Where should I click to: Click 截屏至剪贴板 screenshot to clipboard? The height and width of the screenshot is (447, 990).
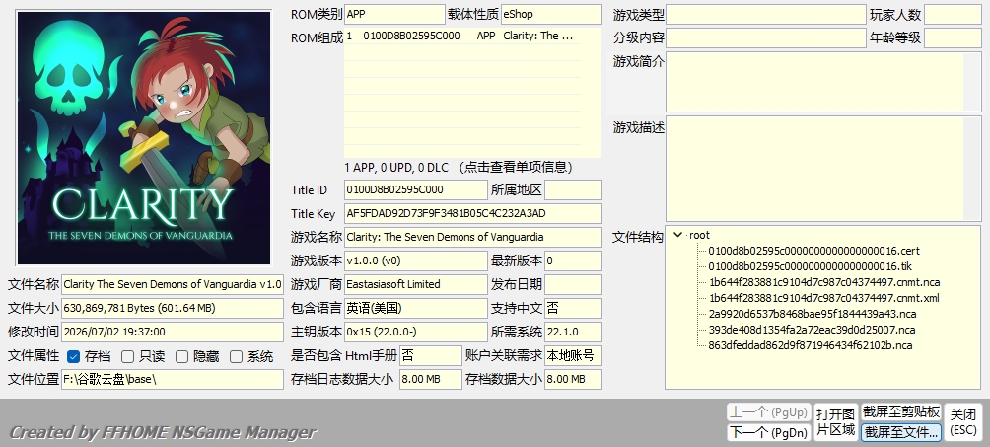pyautogui.click(x=901, y=412)
